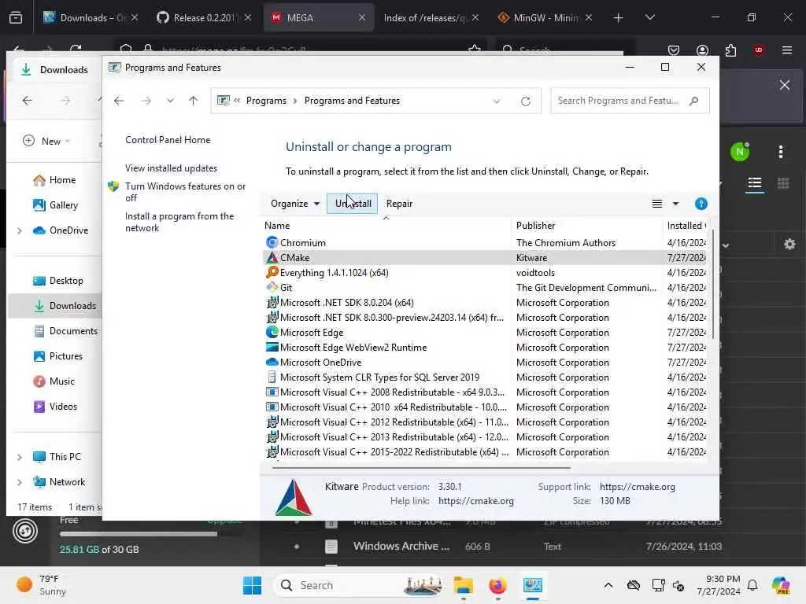The height and width of the screenshot is (604, 806).
Task: Open a new browser tab
Action: [618, 18]
